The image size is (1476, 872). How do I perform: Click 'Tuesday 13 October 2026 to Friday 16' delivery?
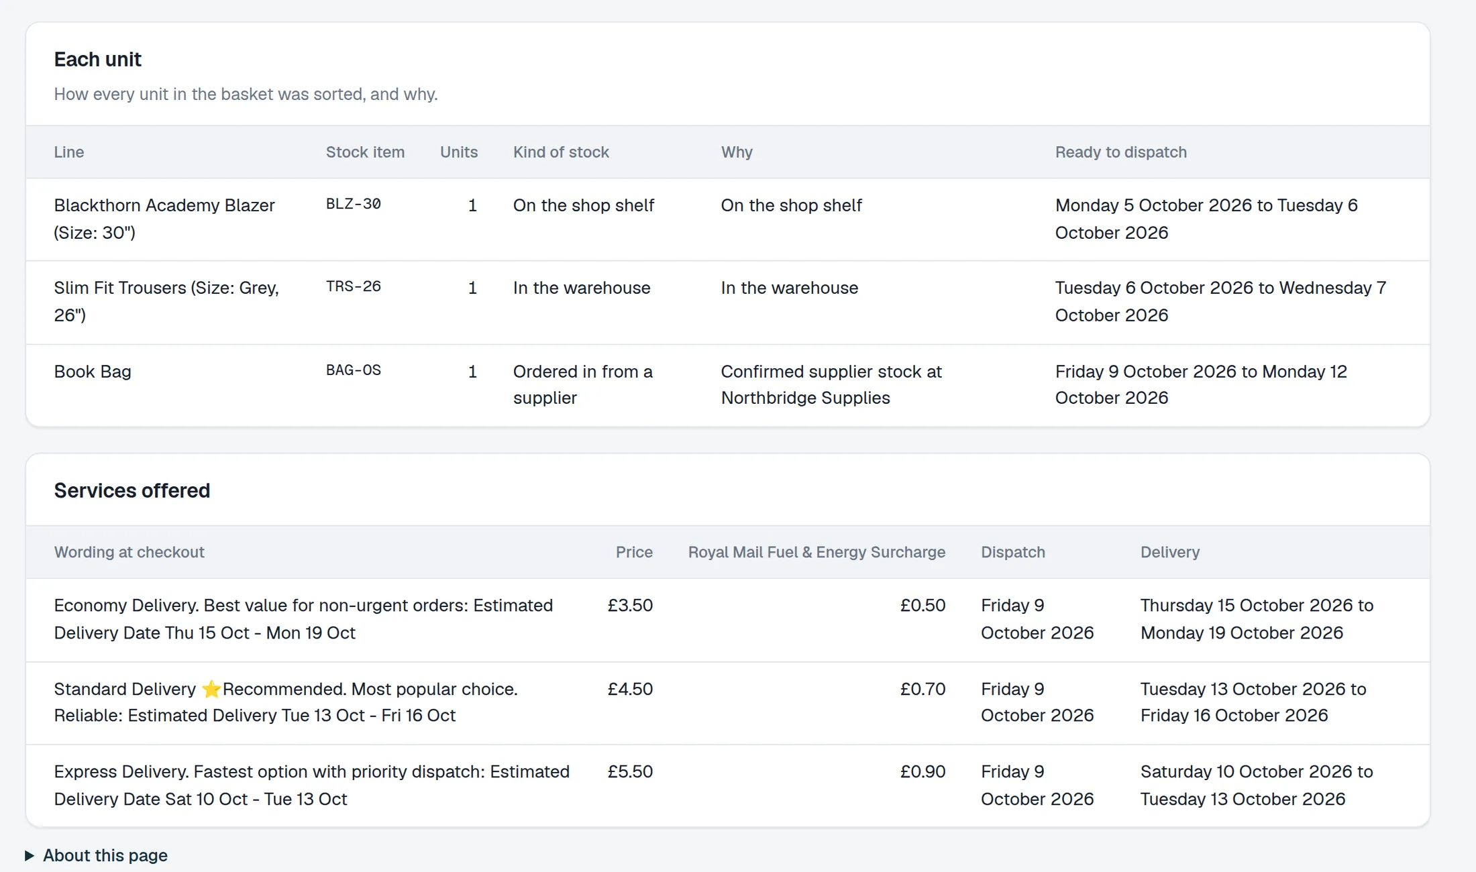coord(1253,702)
